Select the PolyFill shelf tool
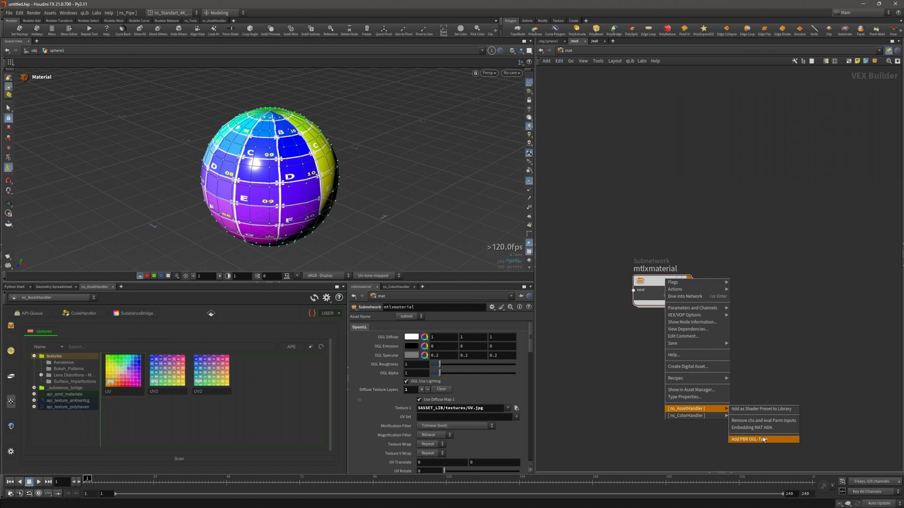 (x=684, y=30)
